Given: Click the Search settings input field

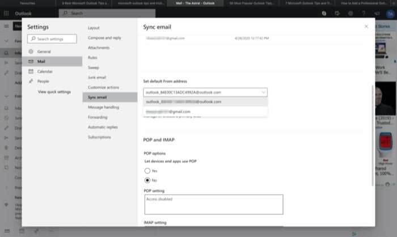Looking at the screenshot, I should [52, 39].
